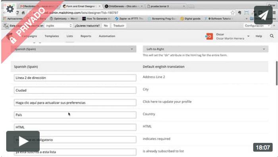Open the Left-to-Right direction dropdown
The height and width of the screenshot is (157, 278).
tap(206, 49)
